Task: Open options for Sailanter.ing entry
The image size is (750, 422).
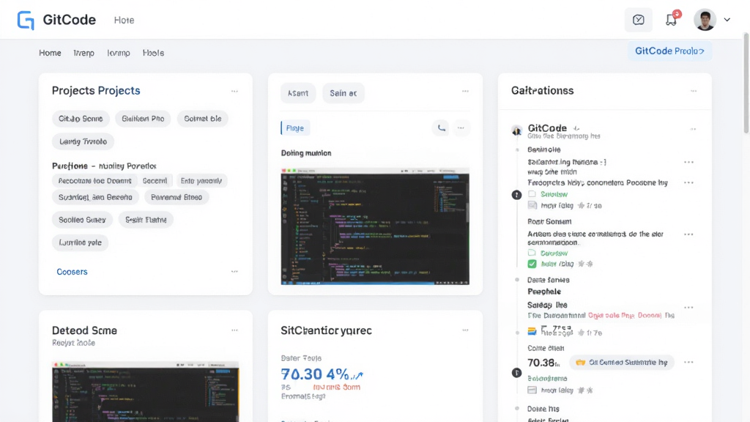Action: [688, 162]
